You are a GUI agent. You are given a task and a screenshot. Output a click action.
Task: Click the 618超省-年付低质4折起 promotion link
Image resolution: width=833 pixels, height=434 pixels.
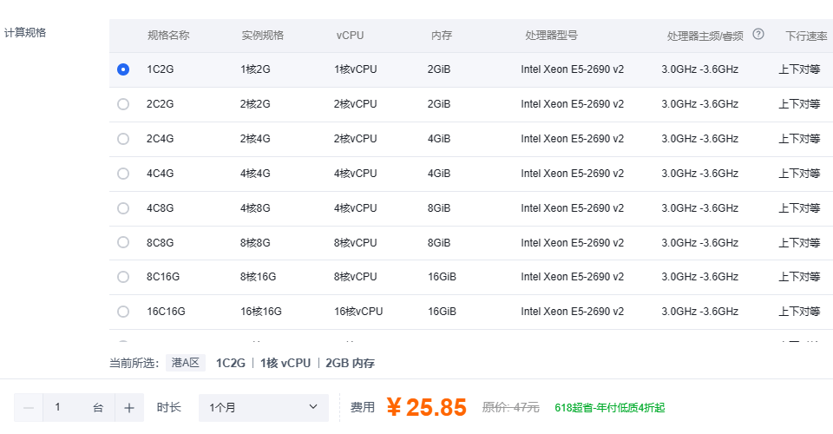coord(609,407)
